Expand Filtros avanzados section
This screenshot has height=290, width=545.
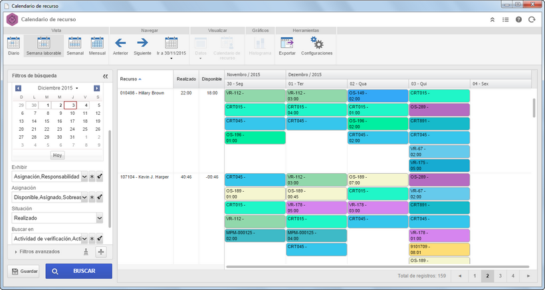[x=37, y=252]
